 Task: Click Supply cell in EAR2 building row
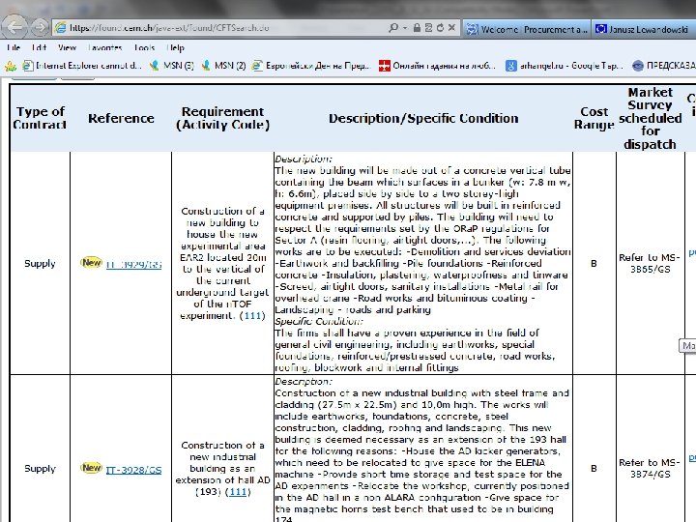click(x=40, y=264)
